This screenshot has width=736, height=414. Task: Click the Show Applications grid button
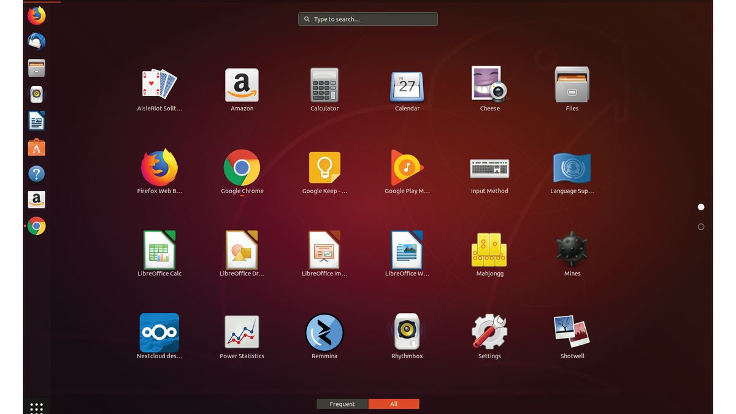(36, 407)
